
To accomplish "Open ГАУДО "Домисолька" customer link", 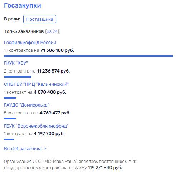I will (x=26, y=105).
